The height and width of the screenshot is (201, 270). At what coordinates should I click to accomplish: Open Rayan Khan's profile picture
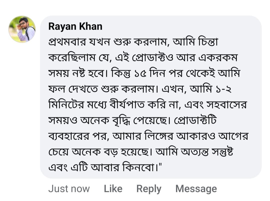[x=22, y=29]
